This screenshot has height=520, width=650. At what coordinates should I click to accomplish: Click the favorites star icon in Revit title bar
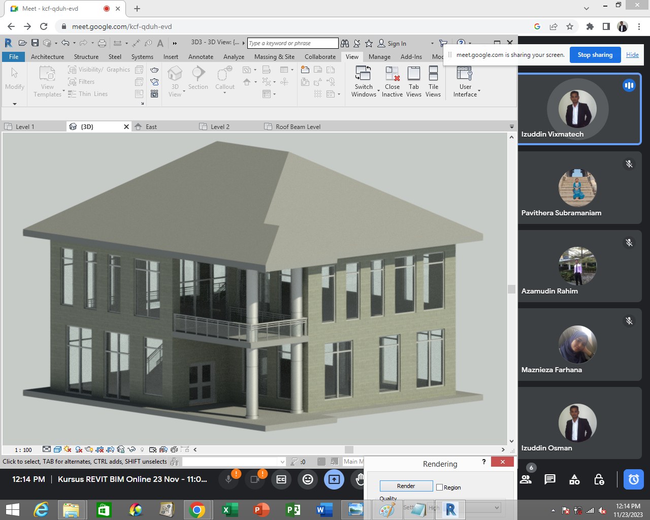click(x=369, y=43)
